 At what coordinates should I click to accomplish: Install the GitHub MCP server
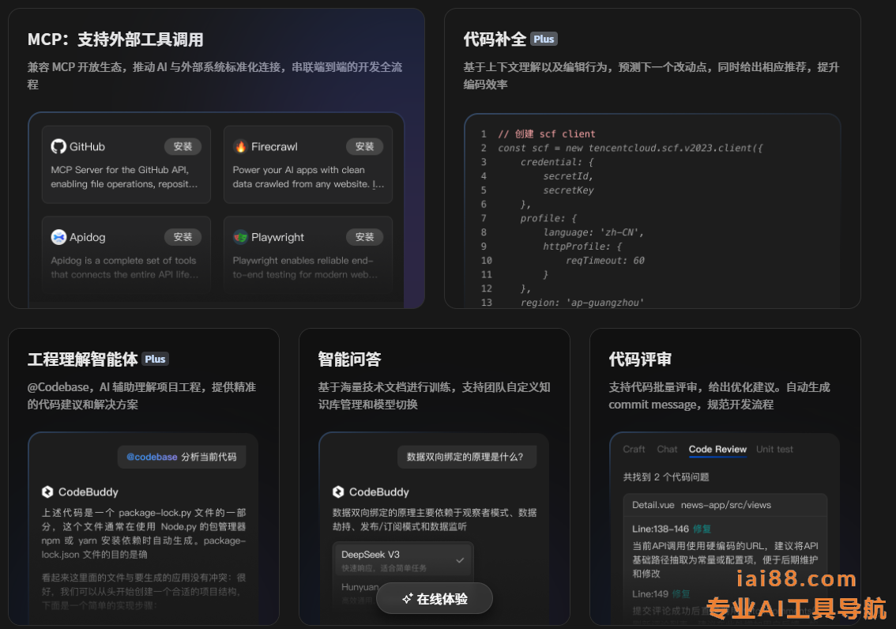pos(183,147)
